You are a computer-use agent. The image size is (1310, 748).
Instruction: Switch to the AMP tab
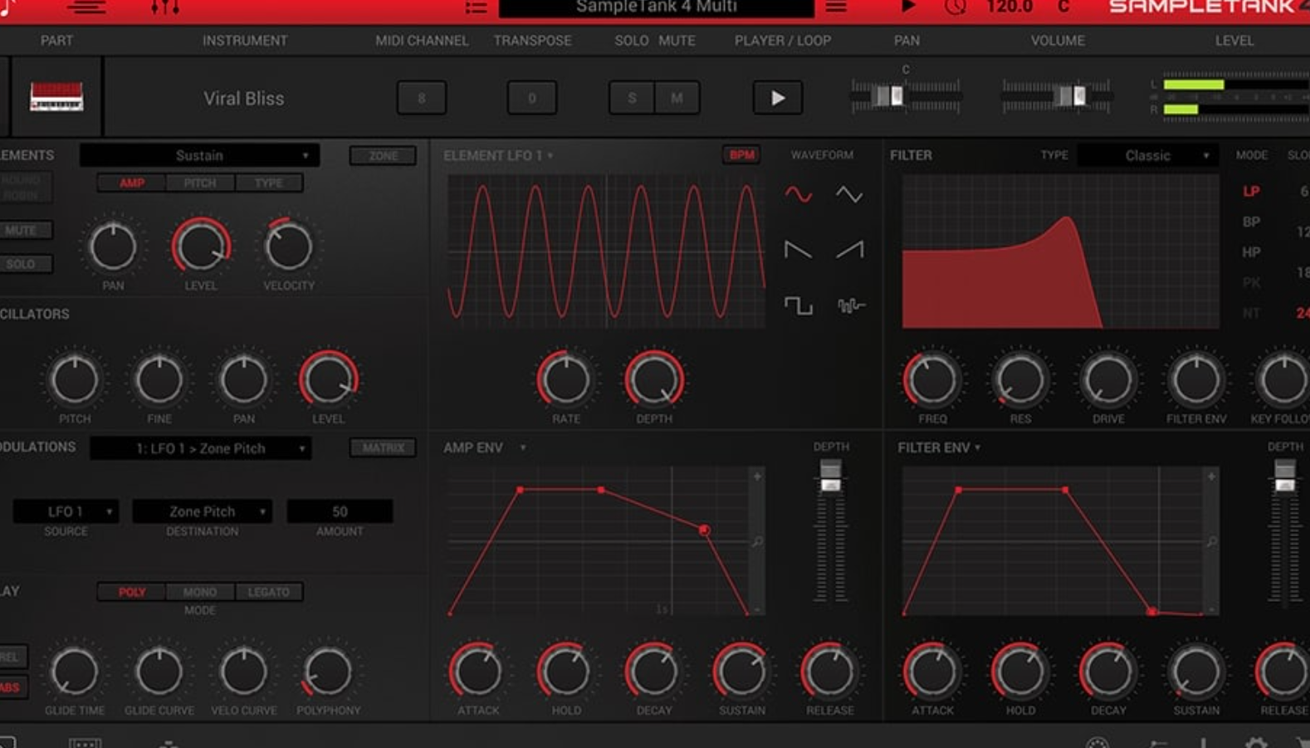[132, 183]
